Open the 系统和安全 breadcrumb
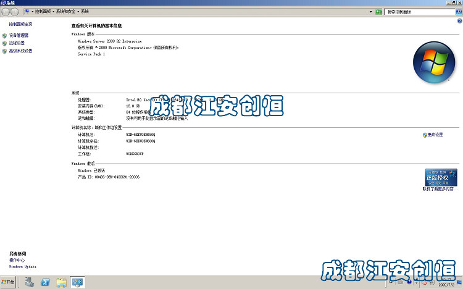This screenshot has width=463, height=289. (x=65, y=11)
